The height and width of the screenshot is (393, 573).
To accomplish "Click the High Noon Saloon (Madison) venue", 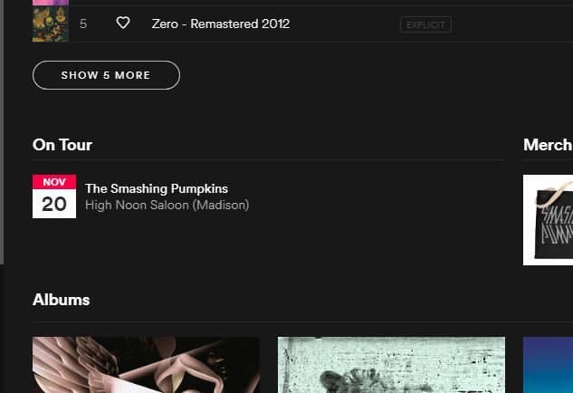I will pyautogui.click(x=167, y=206).
